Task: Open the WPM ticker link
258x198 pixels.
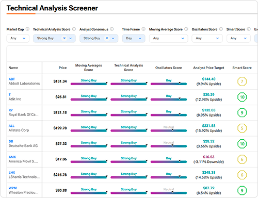Action: coord(12,188)
